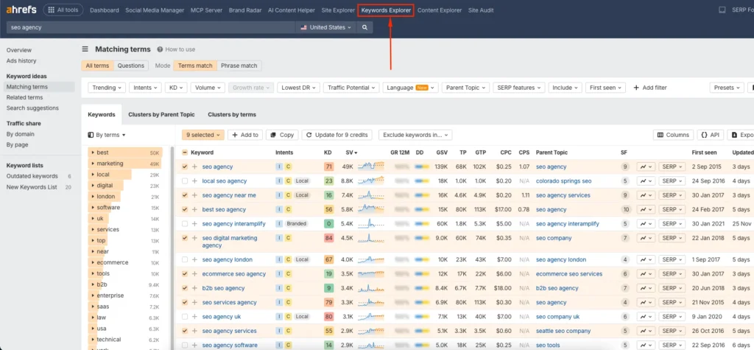The height and width of the screenshot is (350, 754).
Task: Select the Questions tab
Action: [x=131, y=66]
